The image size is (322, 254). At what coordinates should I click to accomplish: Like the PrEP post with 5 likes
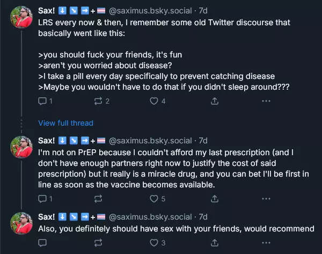pyautogui.click(x=154, y=199)
